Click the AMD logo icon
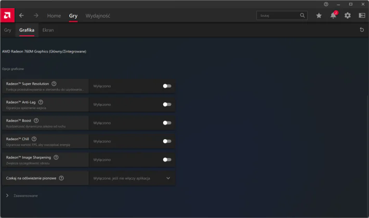369x218 pixels. point(7,16)
